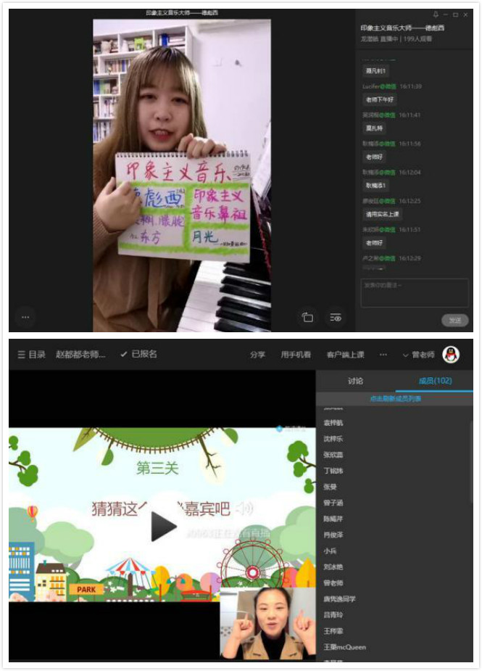Play the course video with center play button
This screenshot has width=482, height=671.
coord(163,526)
